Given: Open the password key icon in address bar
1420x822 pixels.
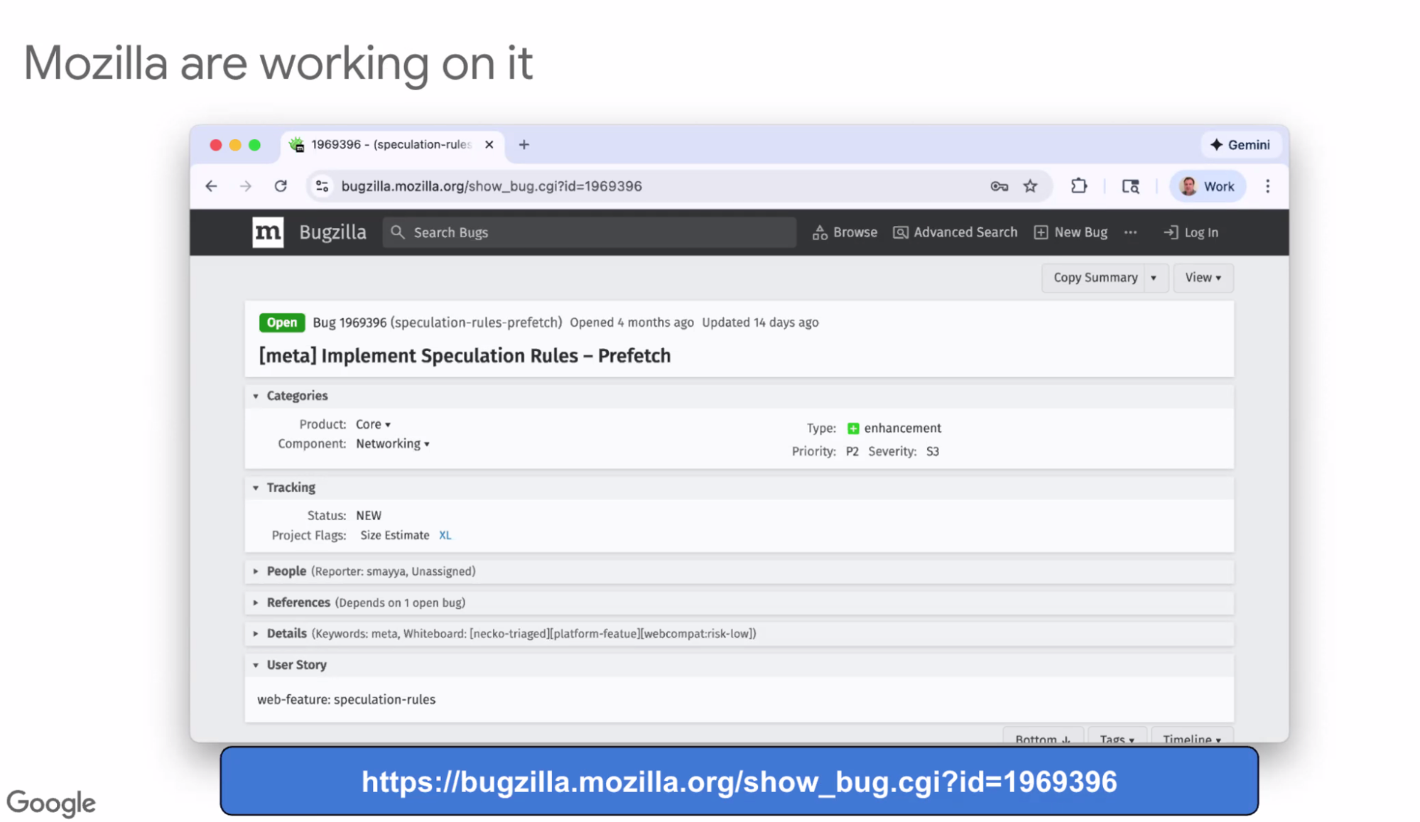Looking at the screenshot, I should point(999,186).
